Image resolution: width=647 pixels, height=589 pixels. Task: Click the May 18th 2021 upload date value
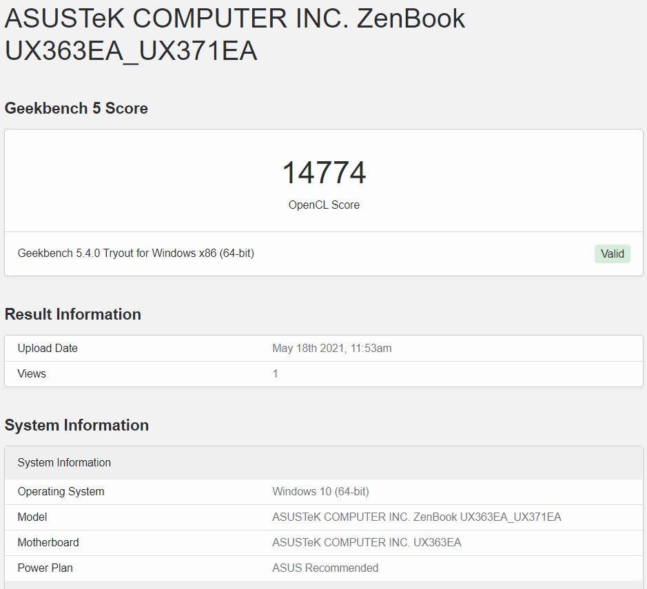coord(331,348)
